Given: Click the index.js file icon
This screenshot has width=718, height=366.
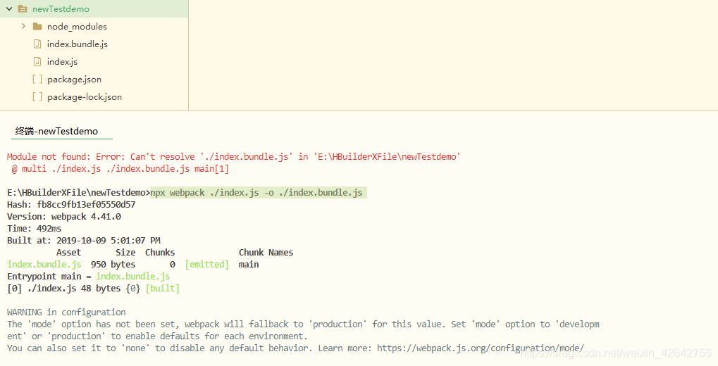Looking at the screenshot, I should [x=37, y=61].
